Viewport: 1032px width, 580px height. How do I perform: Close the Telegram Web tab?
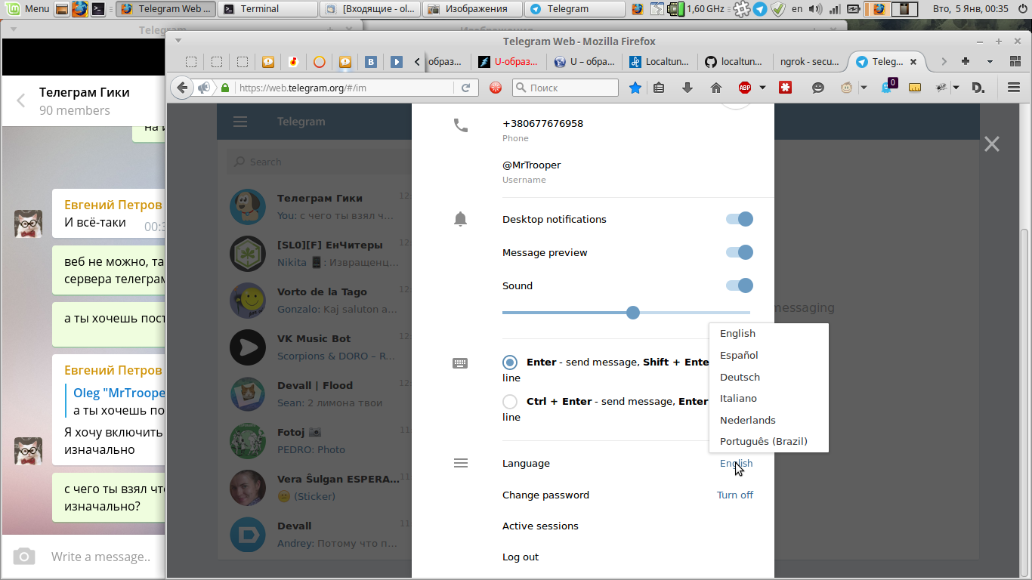(913, 62)
